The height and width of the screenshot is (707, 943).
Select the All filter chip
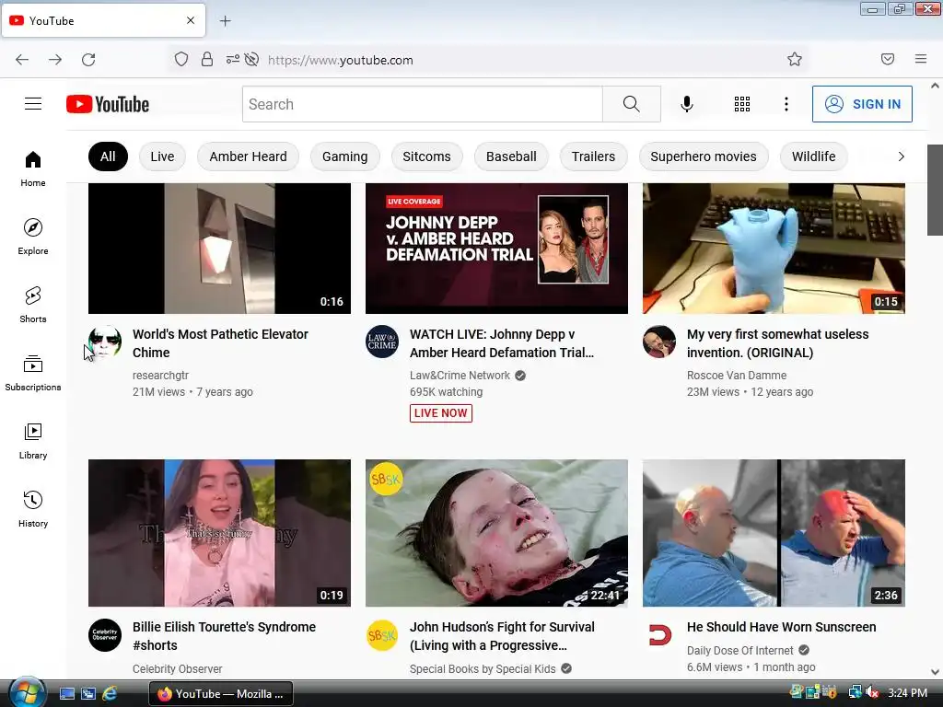tap(108, 156)
